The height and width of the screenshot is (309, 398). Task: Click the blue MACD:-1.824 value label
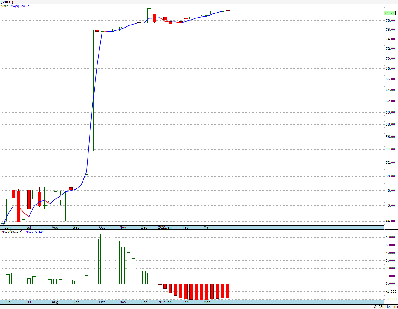pyautogui.click(x=35, y=232)
